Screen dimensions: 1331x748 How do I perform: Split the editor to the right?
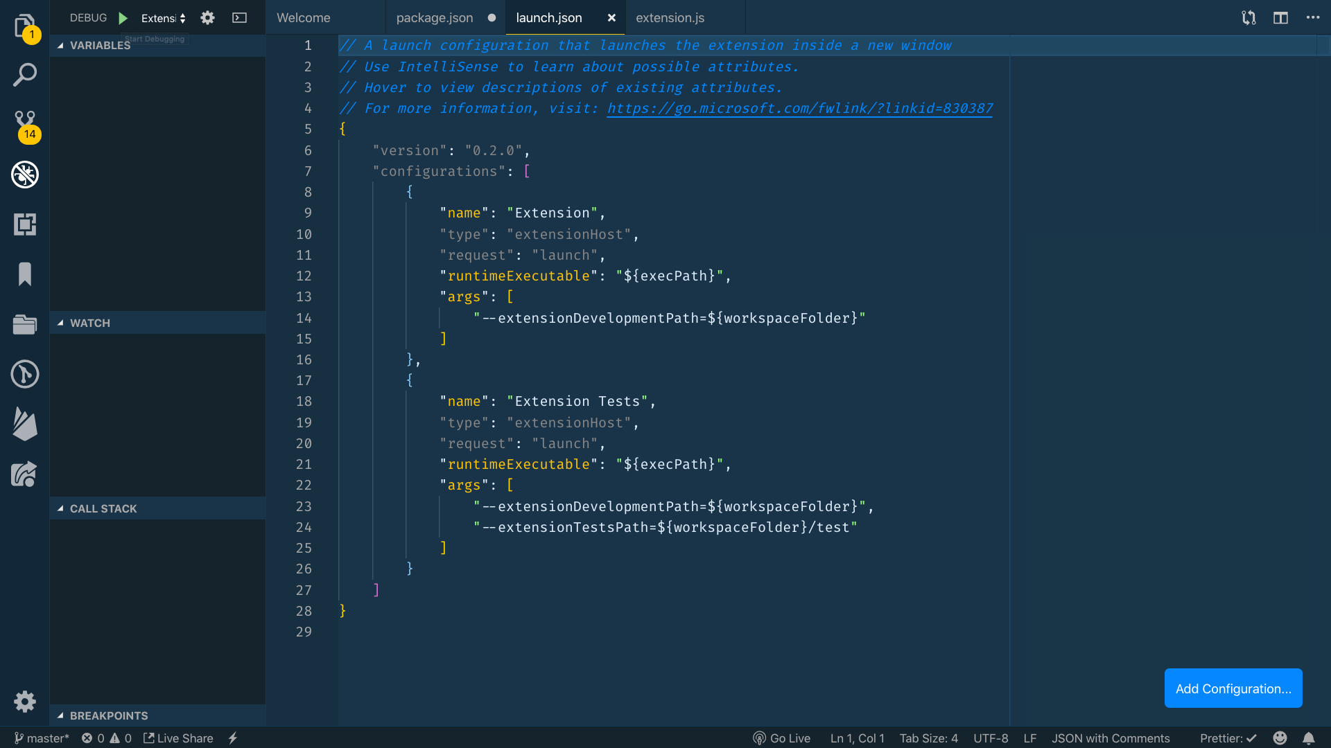pos(1280,18)
